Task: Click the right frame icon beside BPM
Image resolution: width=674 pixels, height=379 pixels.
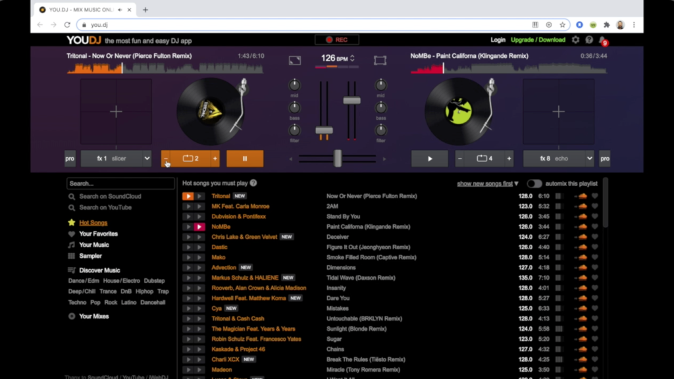Action: pos(380,60)
